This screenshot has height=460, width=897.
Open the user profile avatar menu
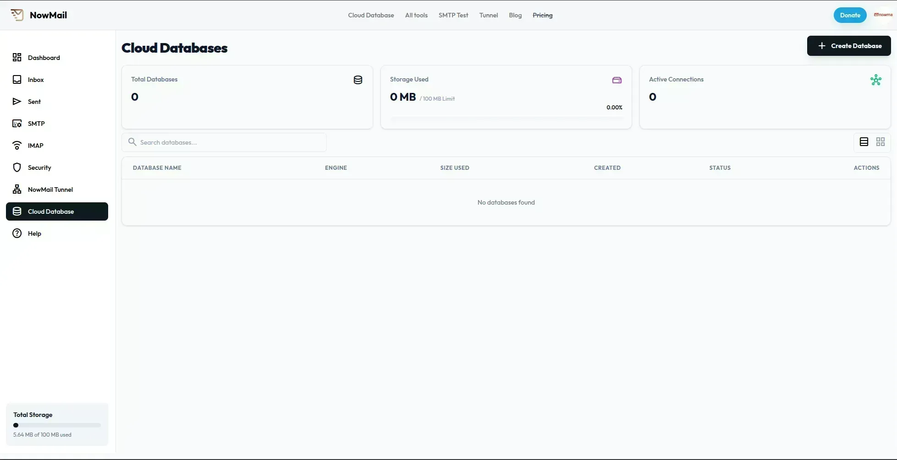click(x=883, y=15)
